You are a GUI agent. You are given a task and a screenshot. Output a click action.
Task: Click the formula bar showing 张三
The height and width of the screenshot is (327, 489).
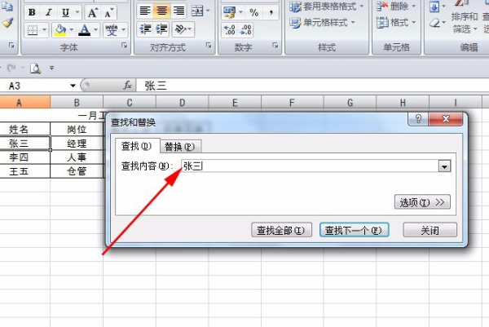(312, 86)
